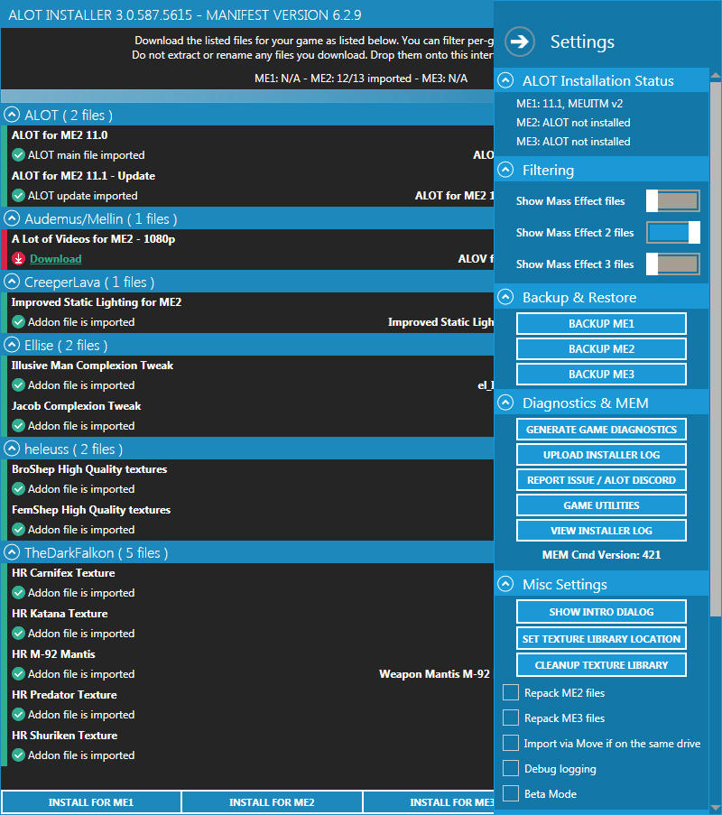Collapse the CreeperLava file group
Viewport: 722px width, 815px height.
12,282
